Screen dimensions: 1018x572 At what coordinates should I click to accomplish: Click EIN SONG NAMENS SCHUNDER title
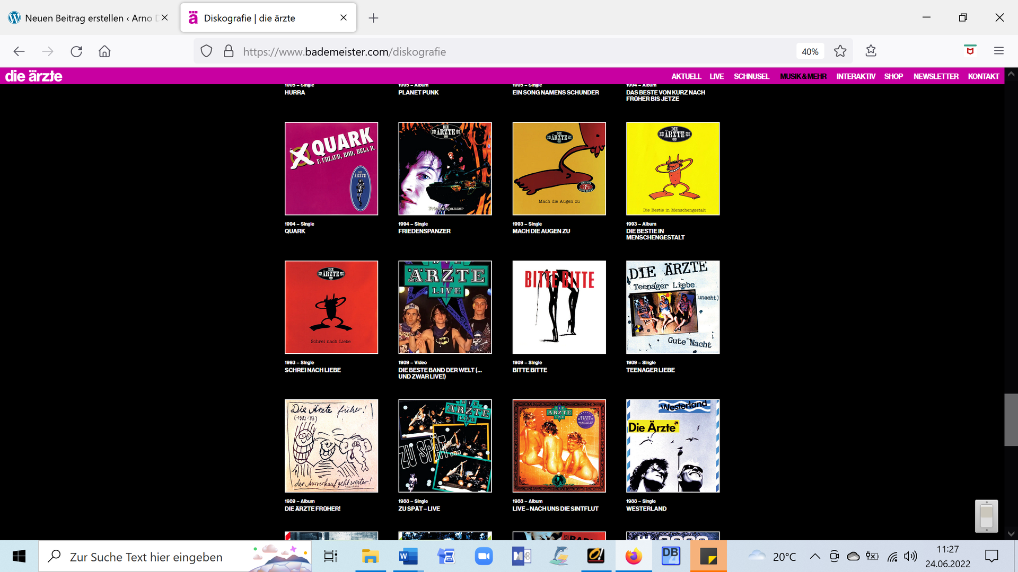[x=556, y=92]
